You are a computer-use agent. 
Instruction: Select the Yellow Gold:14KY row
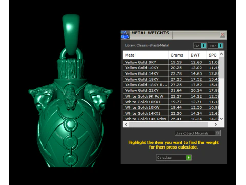(x=171, y=73)
